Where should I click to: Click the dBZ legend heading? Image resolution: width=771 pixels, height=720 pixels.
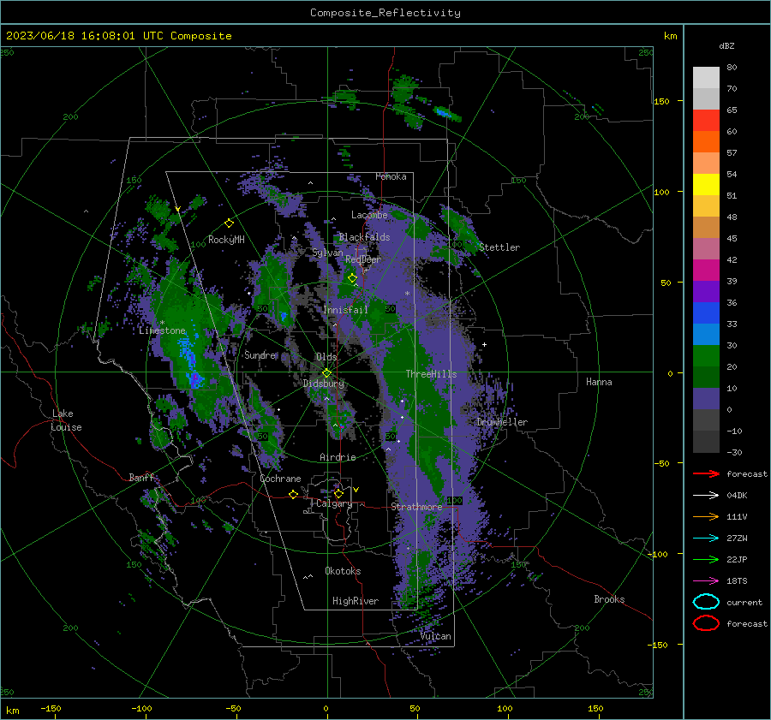point(726,45)
